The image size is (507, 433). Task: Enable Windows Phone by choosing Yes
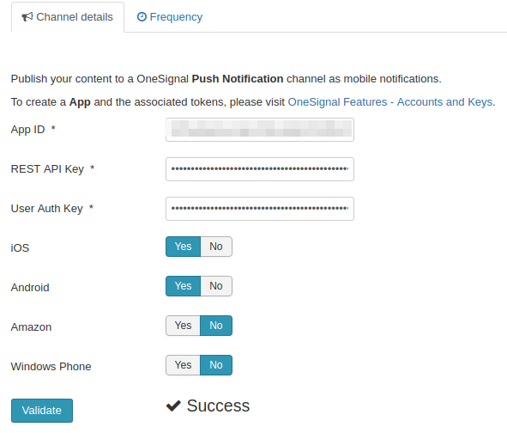pos(183,365)
